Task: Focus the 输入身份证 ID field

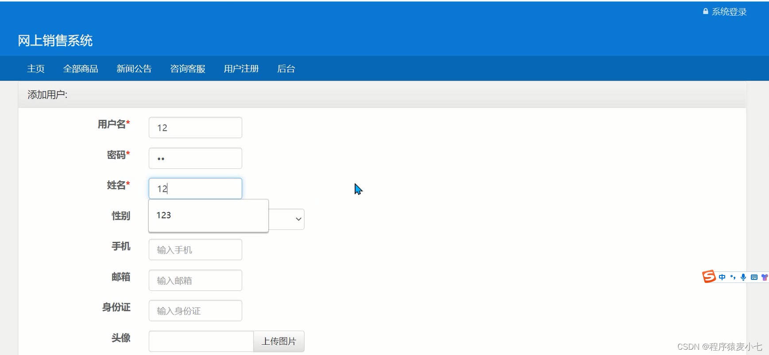Action: [195, 311]
